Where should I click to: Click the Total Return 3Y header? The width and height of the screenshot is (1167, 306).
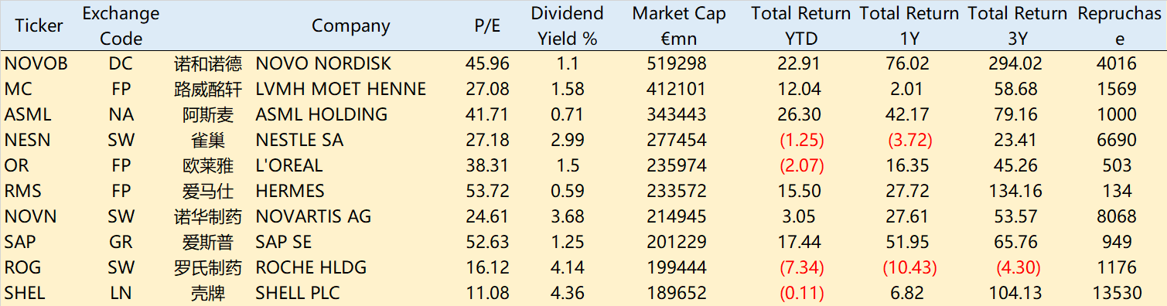coord(1017,25)
